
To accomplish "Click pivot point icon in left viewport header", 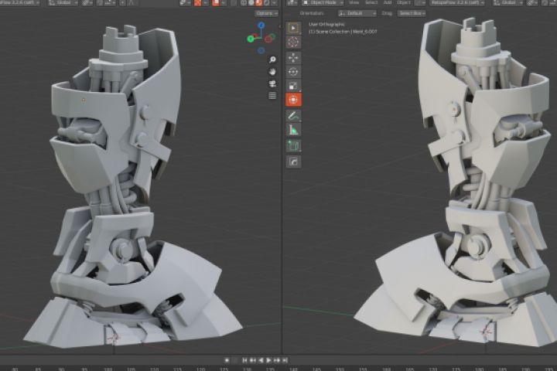I will [85, 3].
